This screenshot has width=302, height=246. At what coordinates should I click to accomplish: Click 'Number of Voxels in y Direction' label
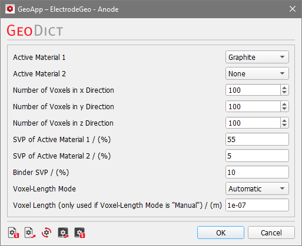point(64,107)
